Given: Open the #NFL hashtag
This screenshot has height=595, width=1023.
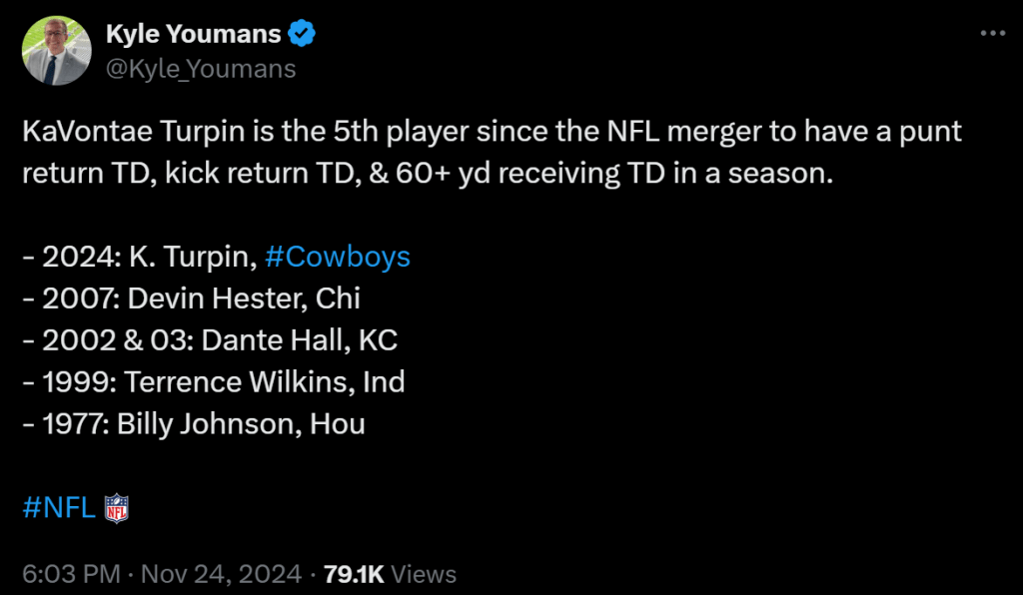Looking at the screenshot, I should click(x=58, y=508).
